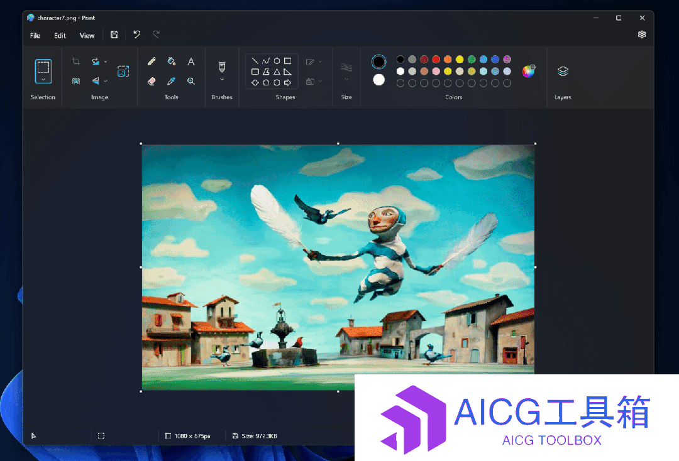The image size is (679, 461).
Task: Click the Rotate image icon
Action: click(96, 62)
